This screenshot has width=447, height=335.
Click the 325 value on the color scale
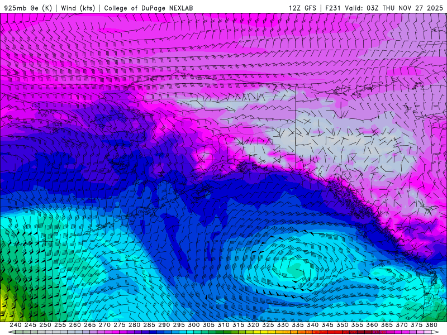[268, 325]
